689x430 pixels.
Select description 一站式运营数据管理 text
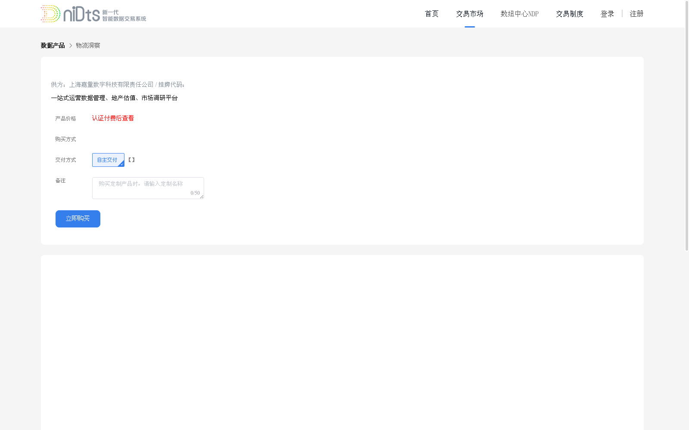coord(78,98)
